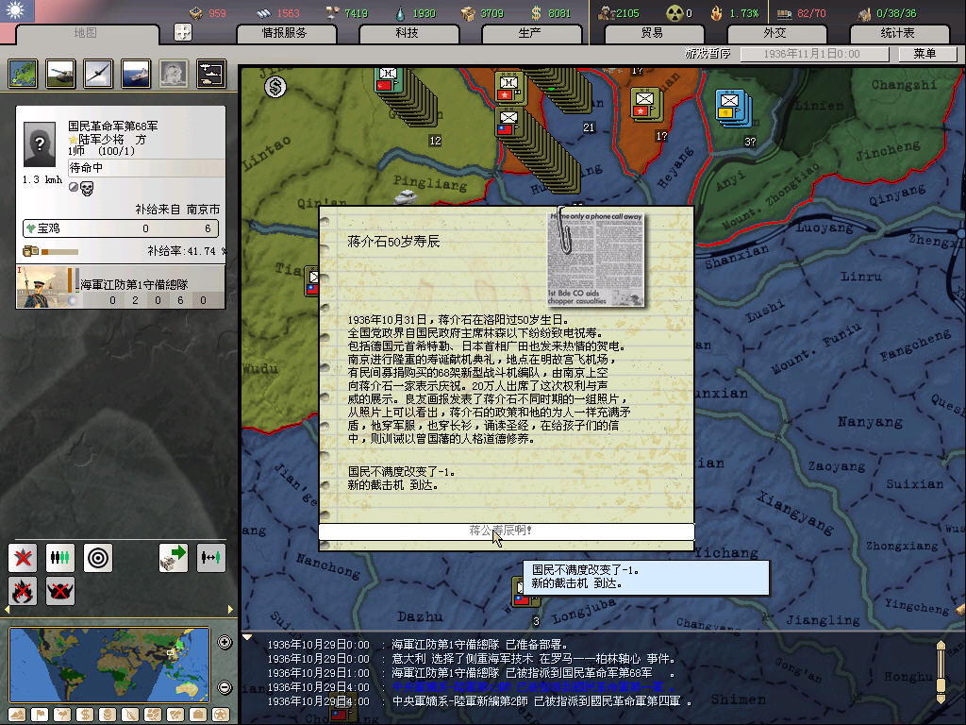Select the 宝鸡 province row
This screenshot has height=725, width=966.
tap(121, 228)
